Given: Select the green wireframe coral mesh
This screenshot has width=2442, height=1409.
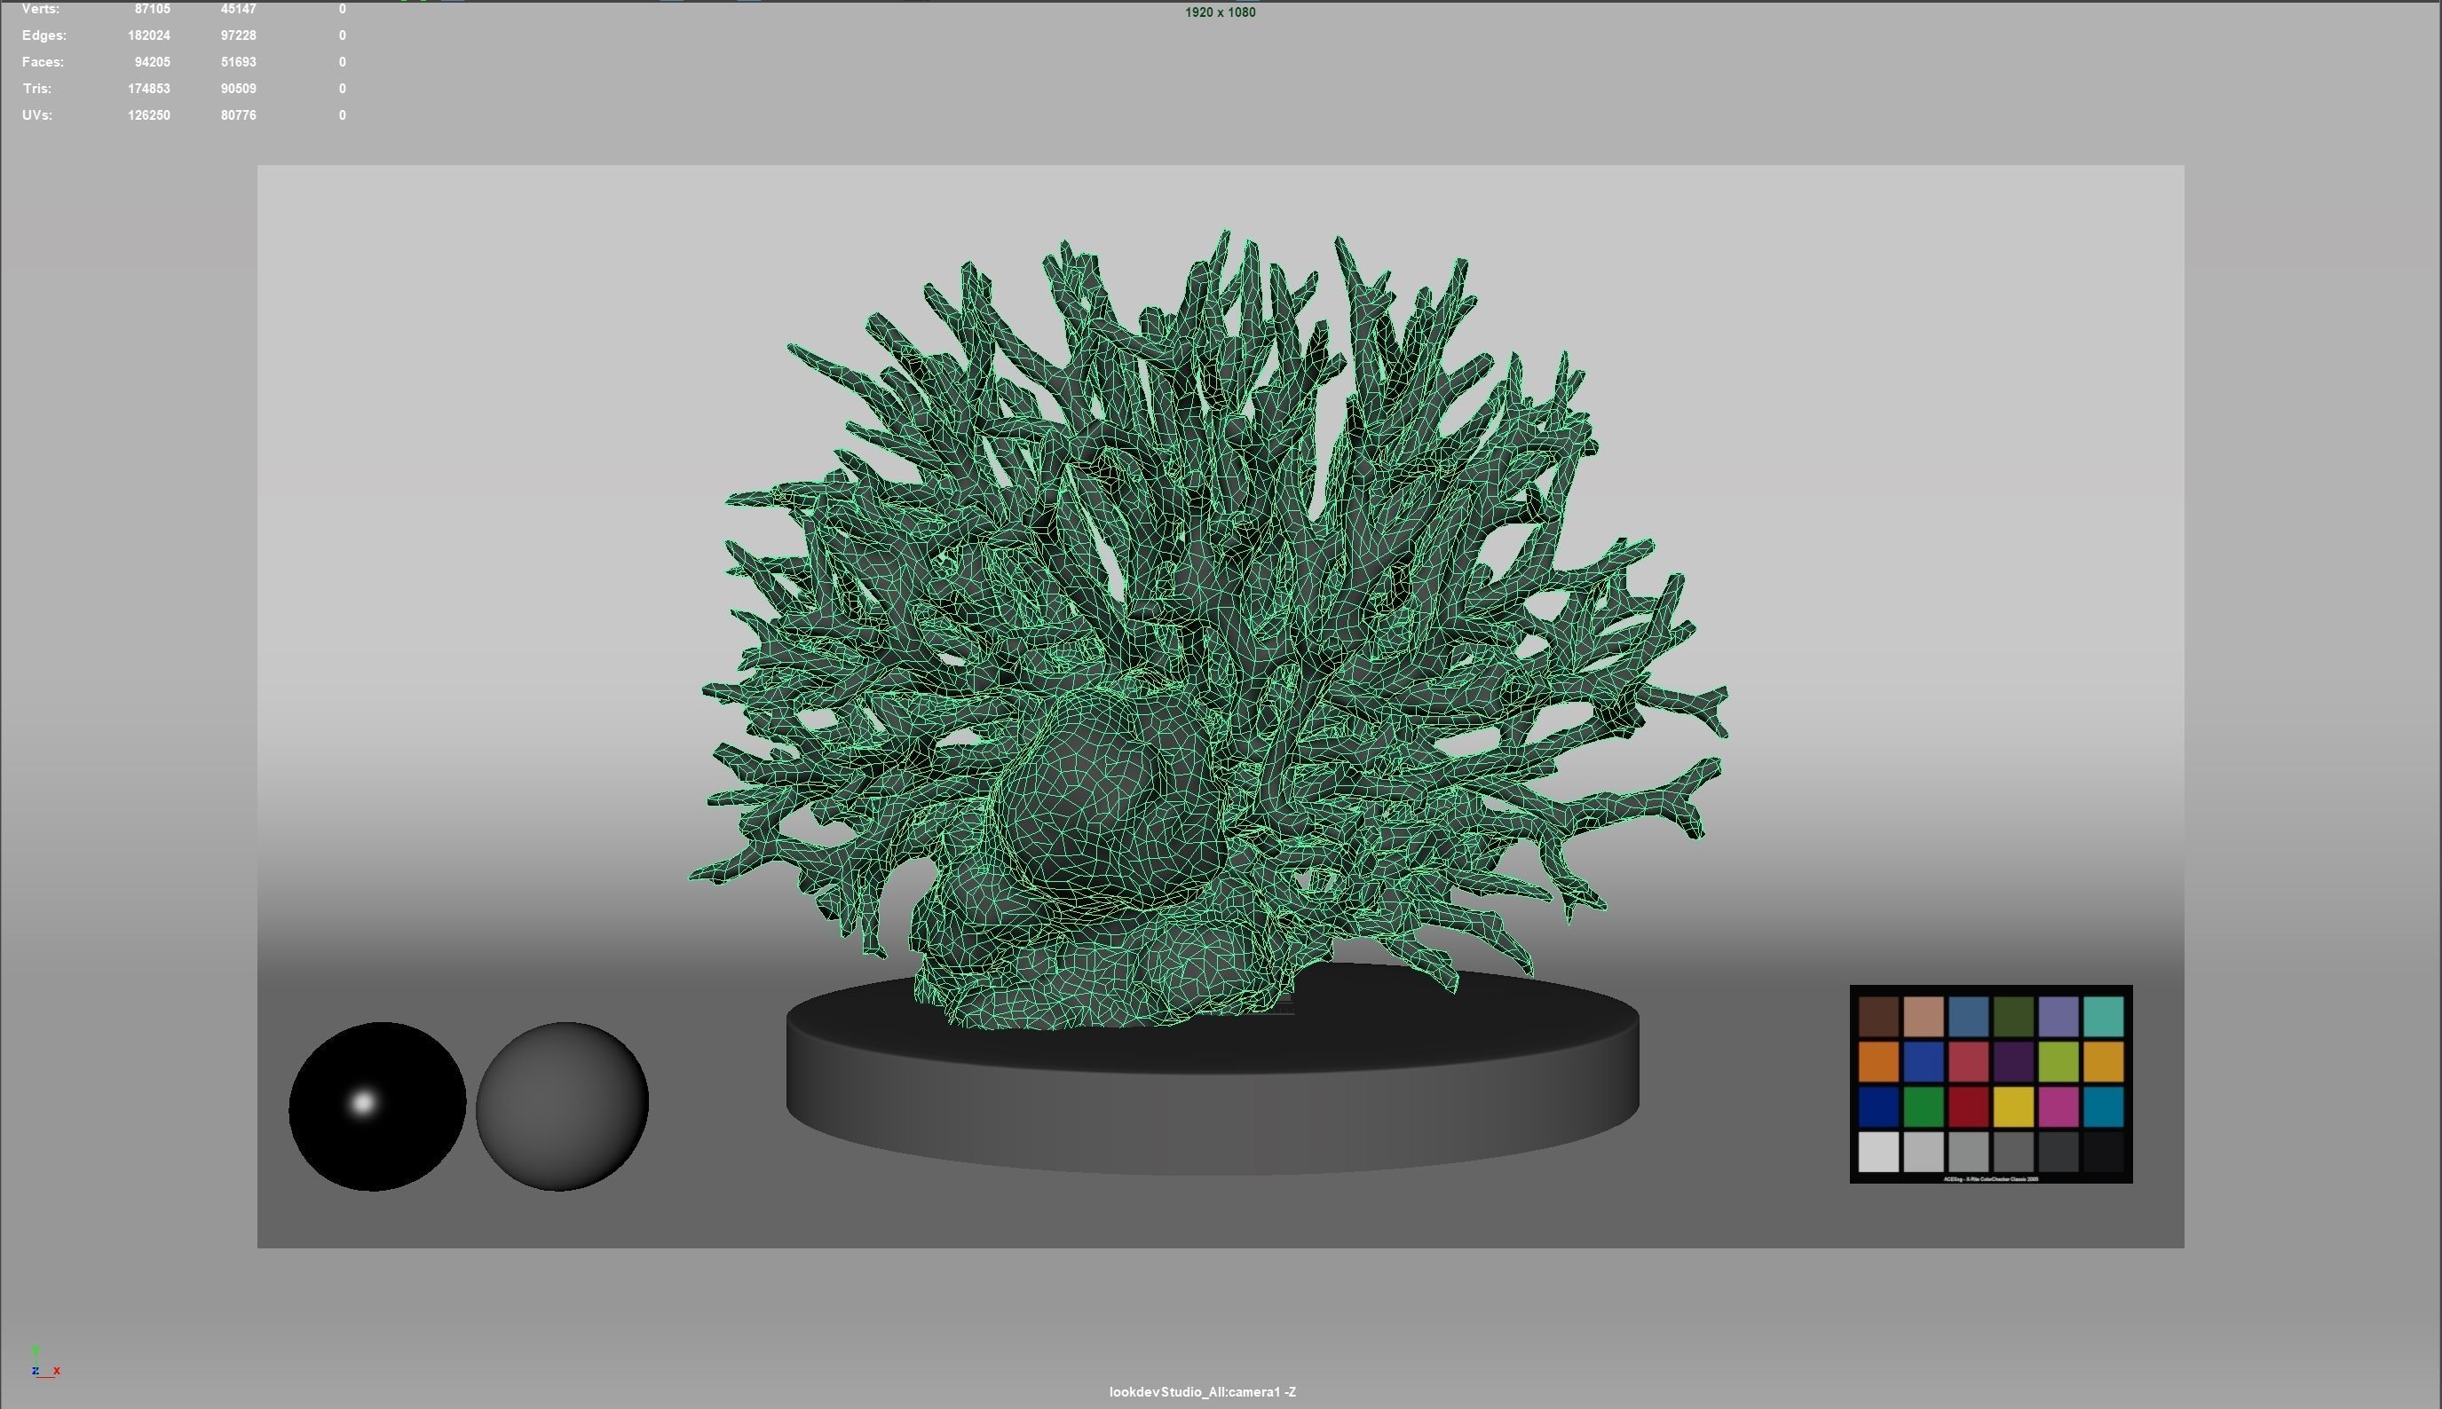Looking at the screenshot, I should click(x=1208, y=629).
